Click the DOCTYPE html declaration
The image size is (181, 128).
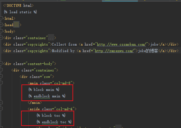pyautogui.click(x=18, y=5)
